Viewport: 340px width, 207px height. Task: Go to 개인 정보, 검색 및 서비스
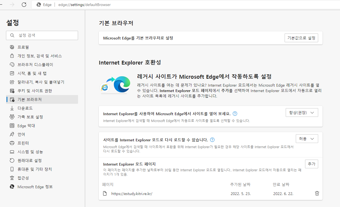click(42, 56)
